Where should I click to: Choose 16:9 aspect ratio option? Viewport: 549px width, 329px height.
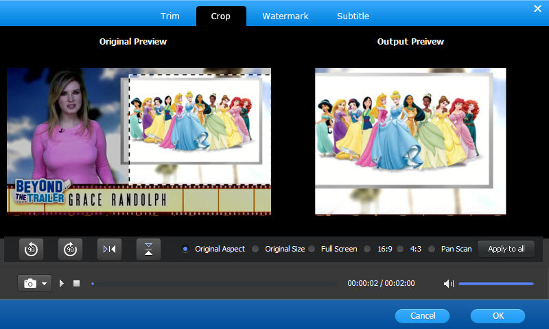tap(367, 249)
